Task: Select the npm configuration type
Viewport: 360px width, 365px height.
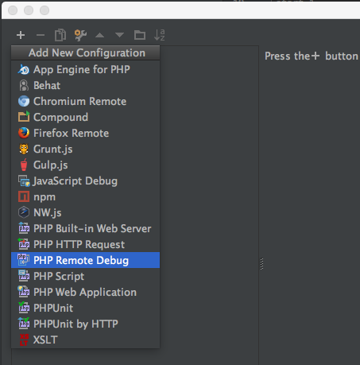Action: [85, 196]
